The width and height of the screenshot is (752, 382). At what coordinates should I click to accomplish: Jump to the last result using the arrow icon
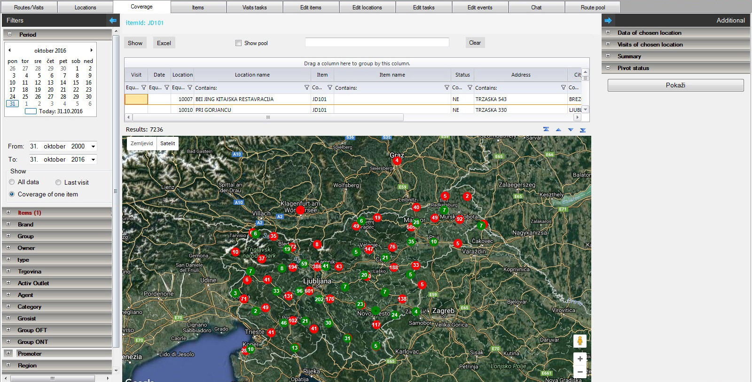click(583, 130)
